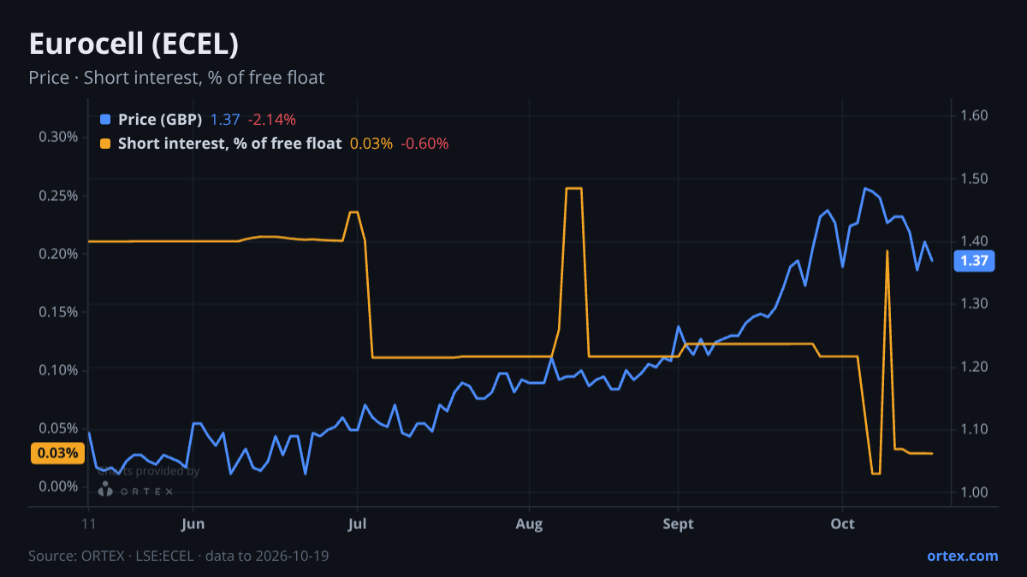Click the orange 0.03% axis badge
The width and height of the screenshot is (1027, 577).
57,453
